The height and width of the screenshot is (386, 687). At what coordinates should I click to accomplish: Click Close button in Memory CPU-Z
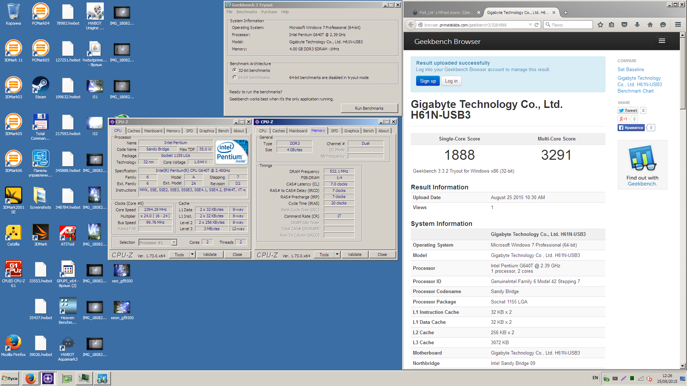coord(382,254)
